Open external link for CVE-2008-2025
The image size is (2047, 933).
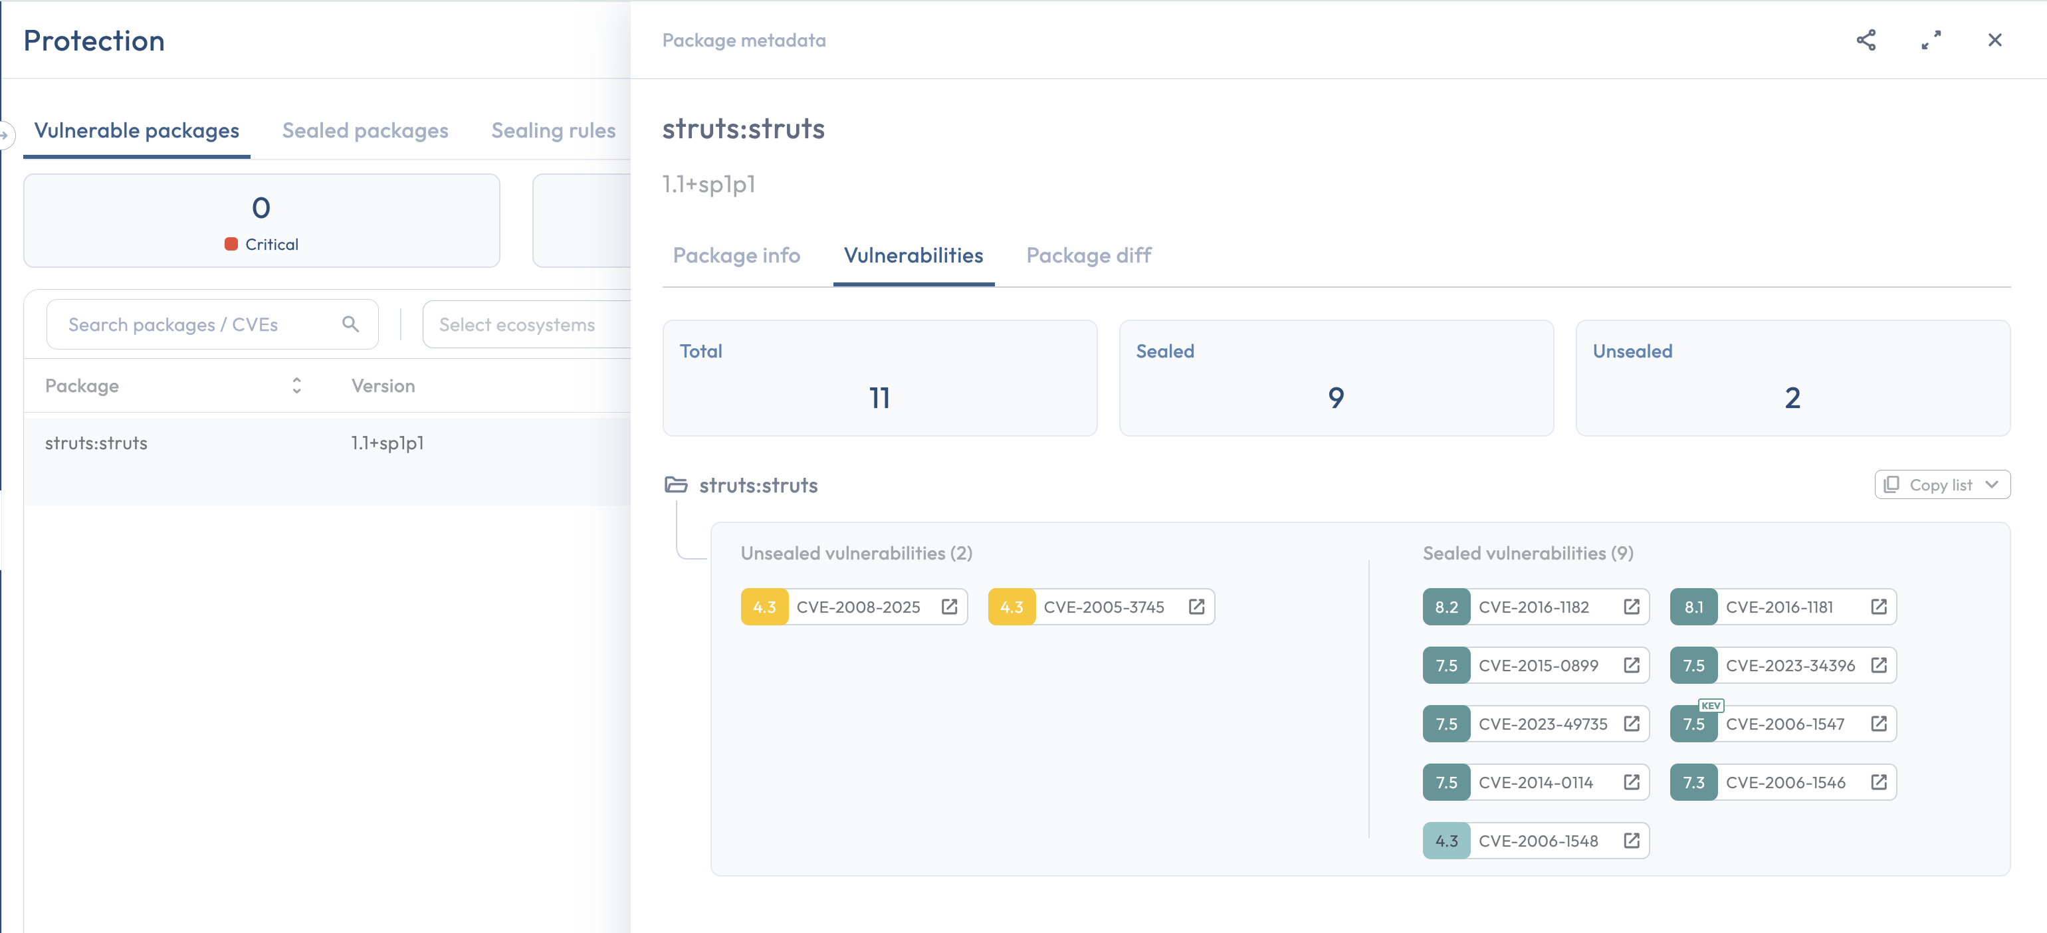coord(949,607)
